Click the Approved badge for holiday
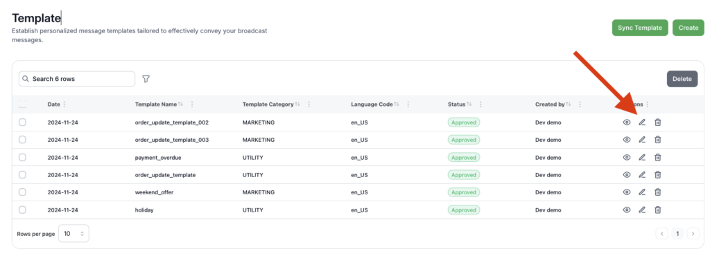710x267 pixels. 464,210
